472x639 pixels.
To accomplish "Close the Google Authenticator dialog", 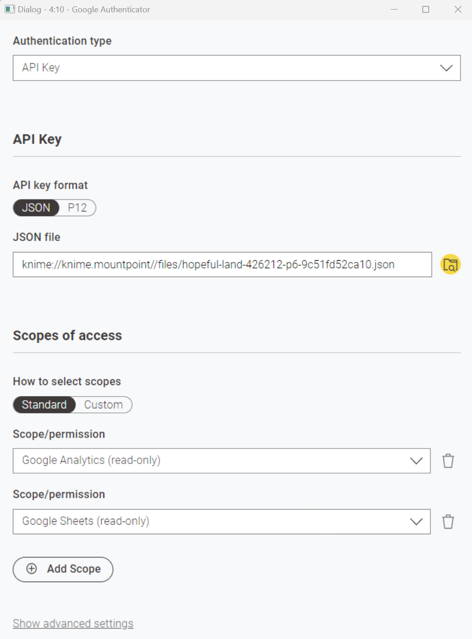I will point(458,10).
